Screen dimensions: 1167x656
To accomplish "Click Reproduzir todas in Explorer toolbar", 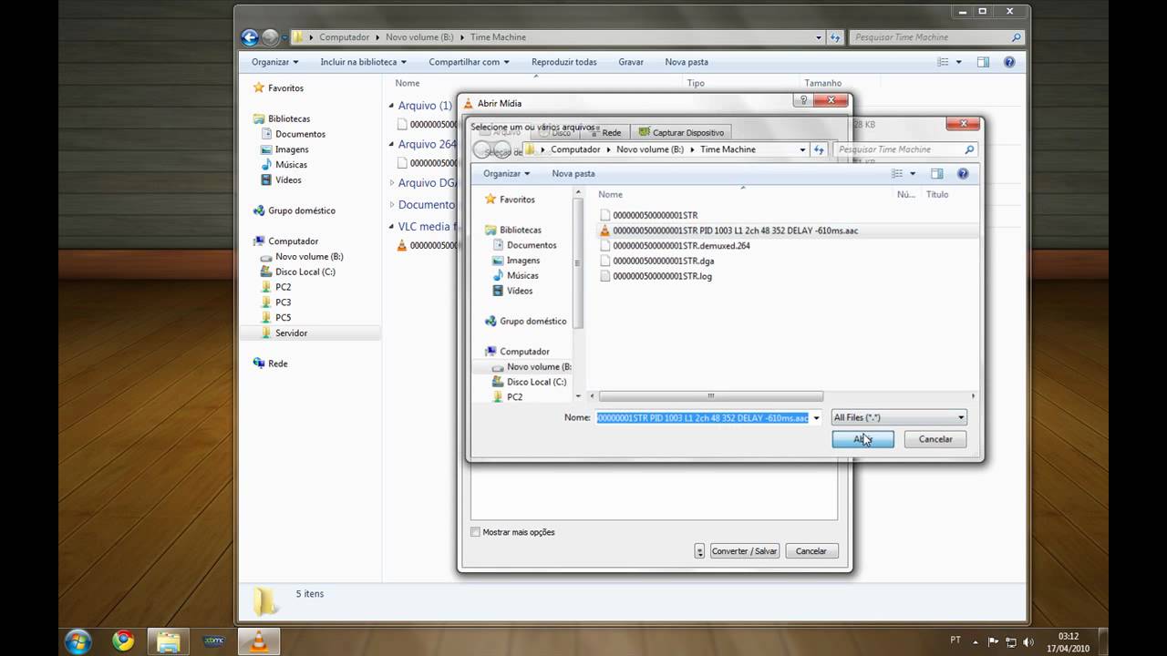I will pos(564,62).
